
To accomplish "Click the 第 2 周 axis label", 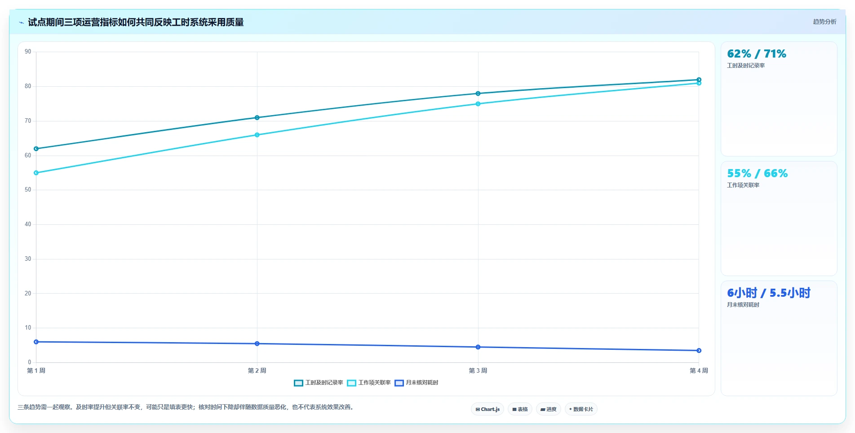I will click(x=257, y=371).
